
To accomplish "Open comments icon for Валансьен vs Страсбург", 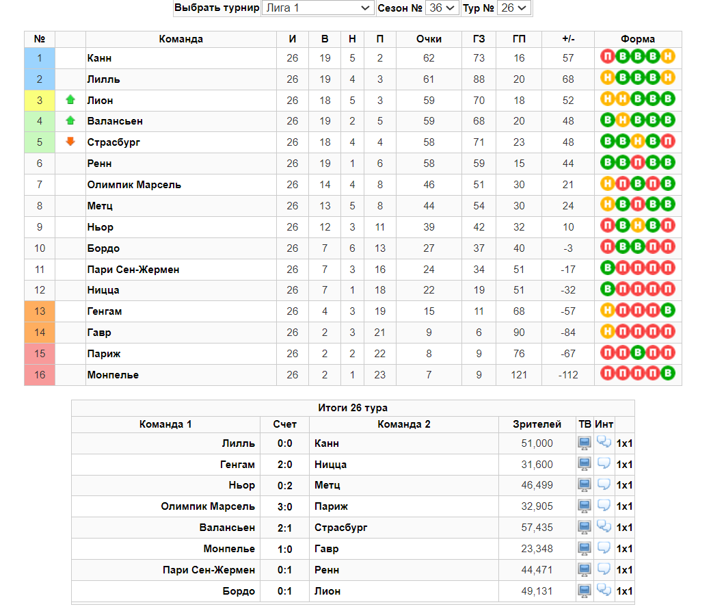I will point(604,526).
